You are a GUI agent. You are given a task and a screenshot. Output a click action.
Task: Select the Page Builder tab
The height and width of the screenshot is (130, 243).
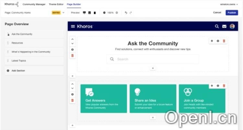point(74,4)
